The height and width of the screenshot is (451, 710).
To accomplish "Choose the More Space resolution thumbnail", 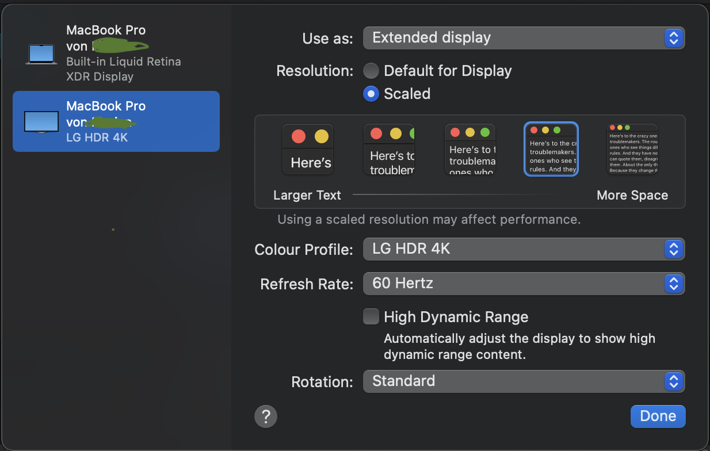I will [632, 149].
